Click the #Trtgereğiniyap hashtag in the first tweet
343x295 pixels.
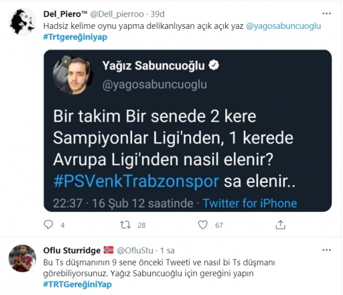[x=75, y=37]
